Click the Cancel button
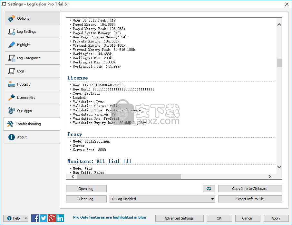292x225 pixels. (248, 218)
